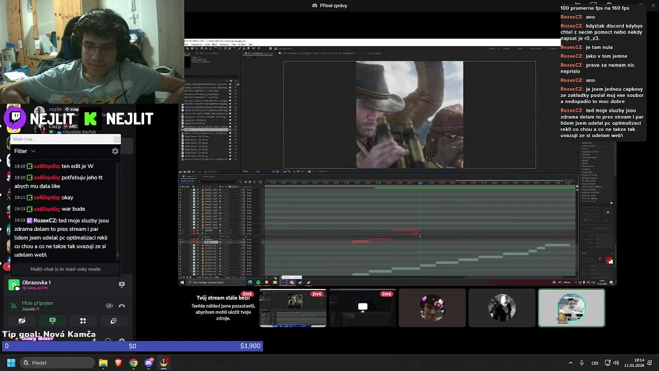The width and height of the screenshot is (659, 371).
Task: Switch CES keyboard language indicator
Action: click(x=595, y=363)
